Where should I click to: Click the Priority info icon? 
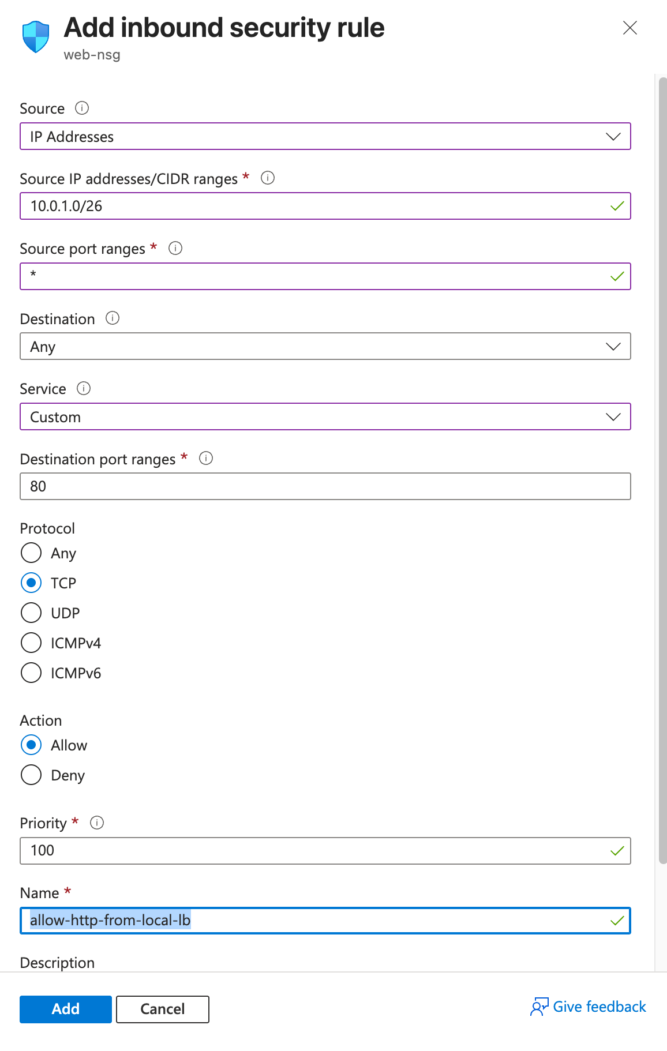[97, 823]
